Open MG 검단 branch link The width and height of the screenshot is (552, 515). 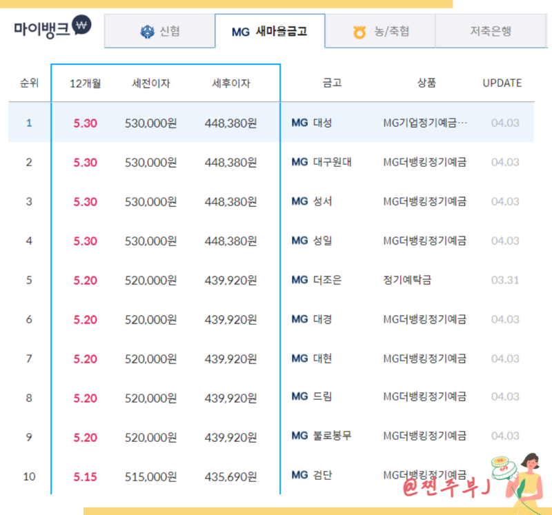(312, 475)
